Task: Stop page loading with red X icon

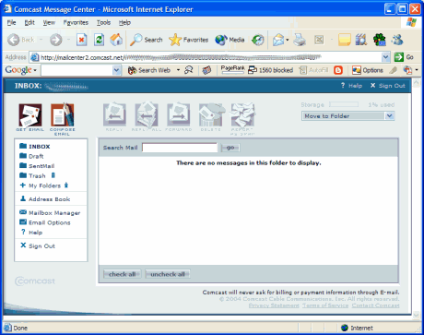Action: coord(81,40)
